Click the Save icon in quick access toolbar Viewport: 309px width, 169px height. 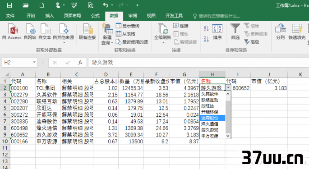9,5
